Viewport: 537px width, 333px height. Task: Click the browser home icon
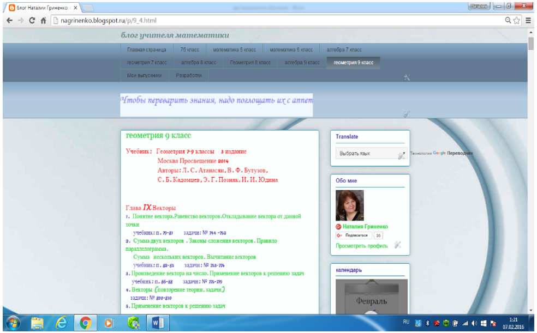point(44,20)
